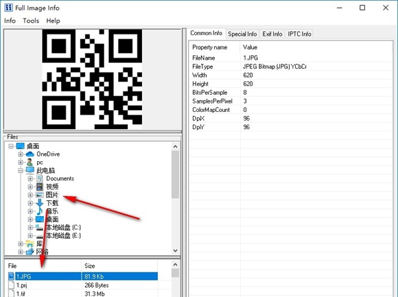The image size is (398, 297).
Task: Click file list scrollbar up arrow
Action: click(175, 265)
